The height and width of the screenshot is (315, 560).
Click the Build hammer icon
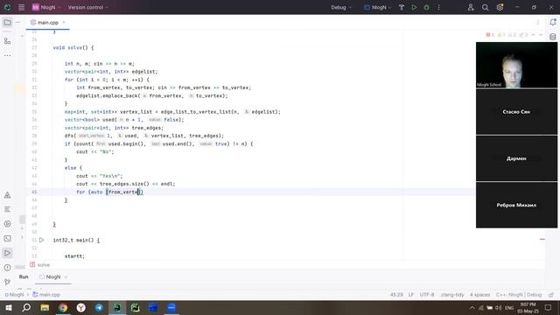click(x=402, y=7)
